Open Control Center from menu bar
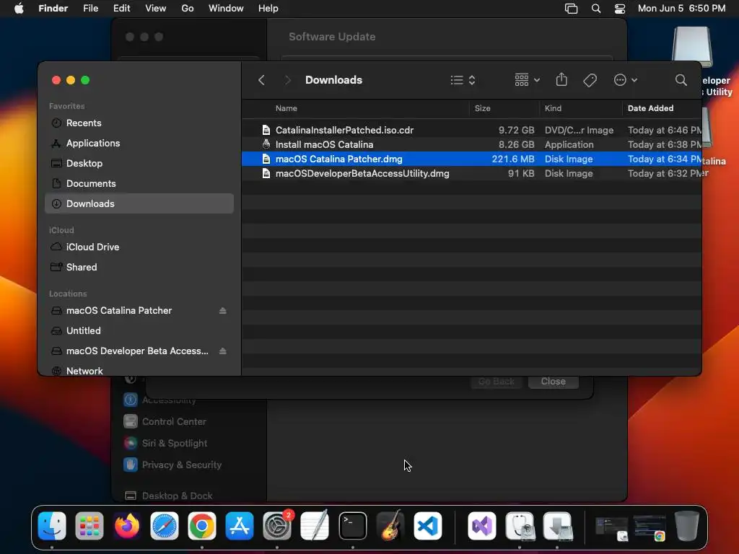Image resolution: width=739 pixels, height=554 pixels. click(620, 9)
